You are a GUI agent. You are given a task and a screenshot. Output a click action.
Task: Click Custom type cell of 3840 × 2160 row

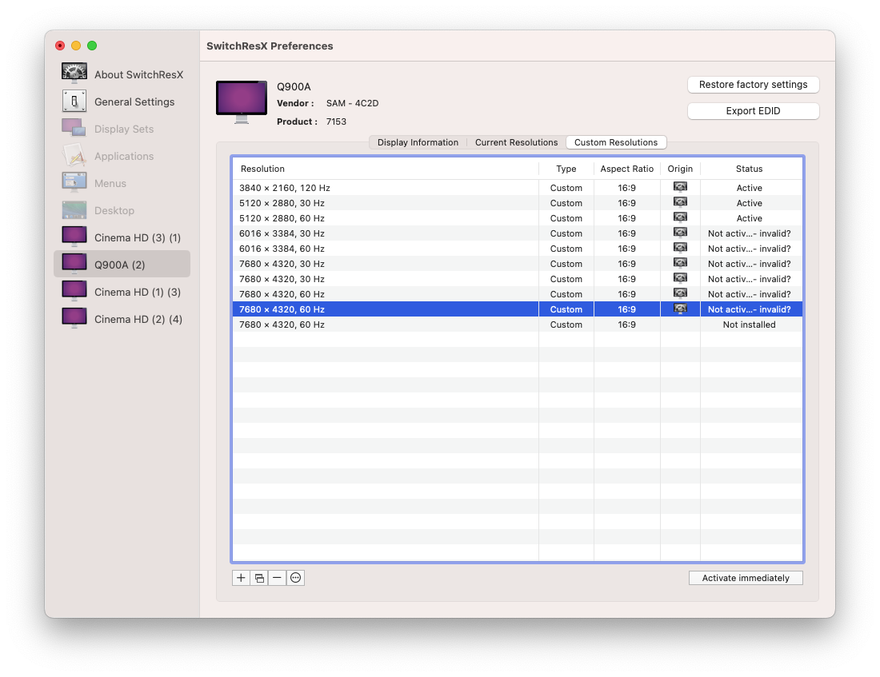click(x=566, y=188)
